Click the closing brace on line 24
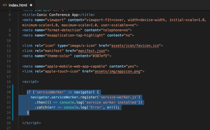Screen dimensions: 210x130 (28, 112)
